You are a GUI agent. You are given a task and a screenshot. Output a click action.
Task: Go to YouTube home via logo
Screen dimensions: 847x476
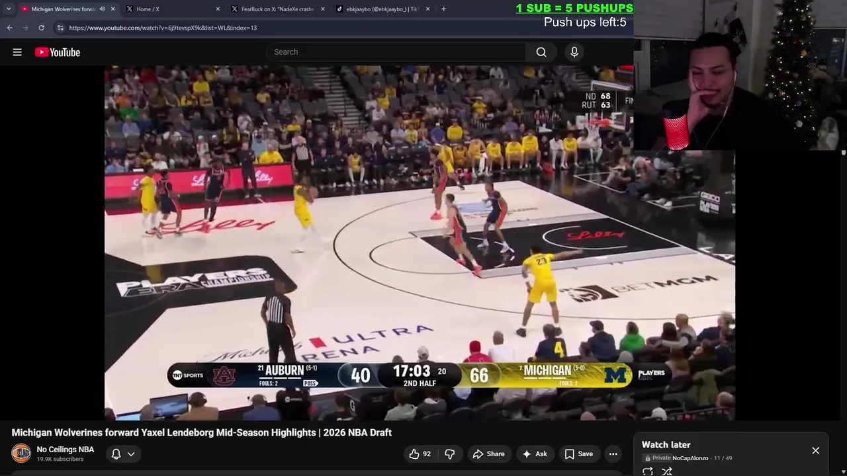(x=58, y=52)
